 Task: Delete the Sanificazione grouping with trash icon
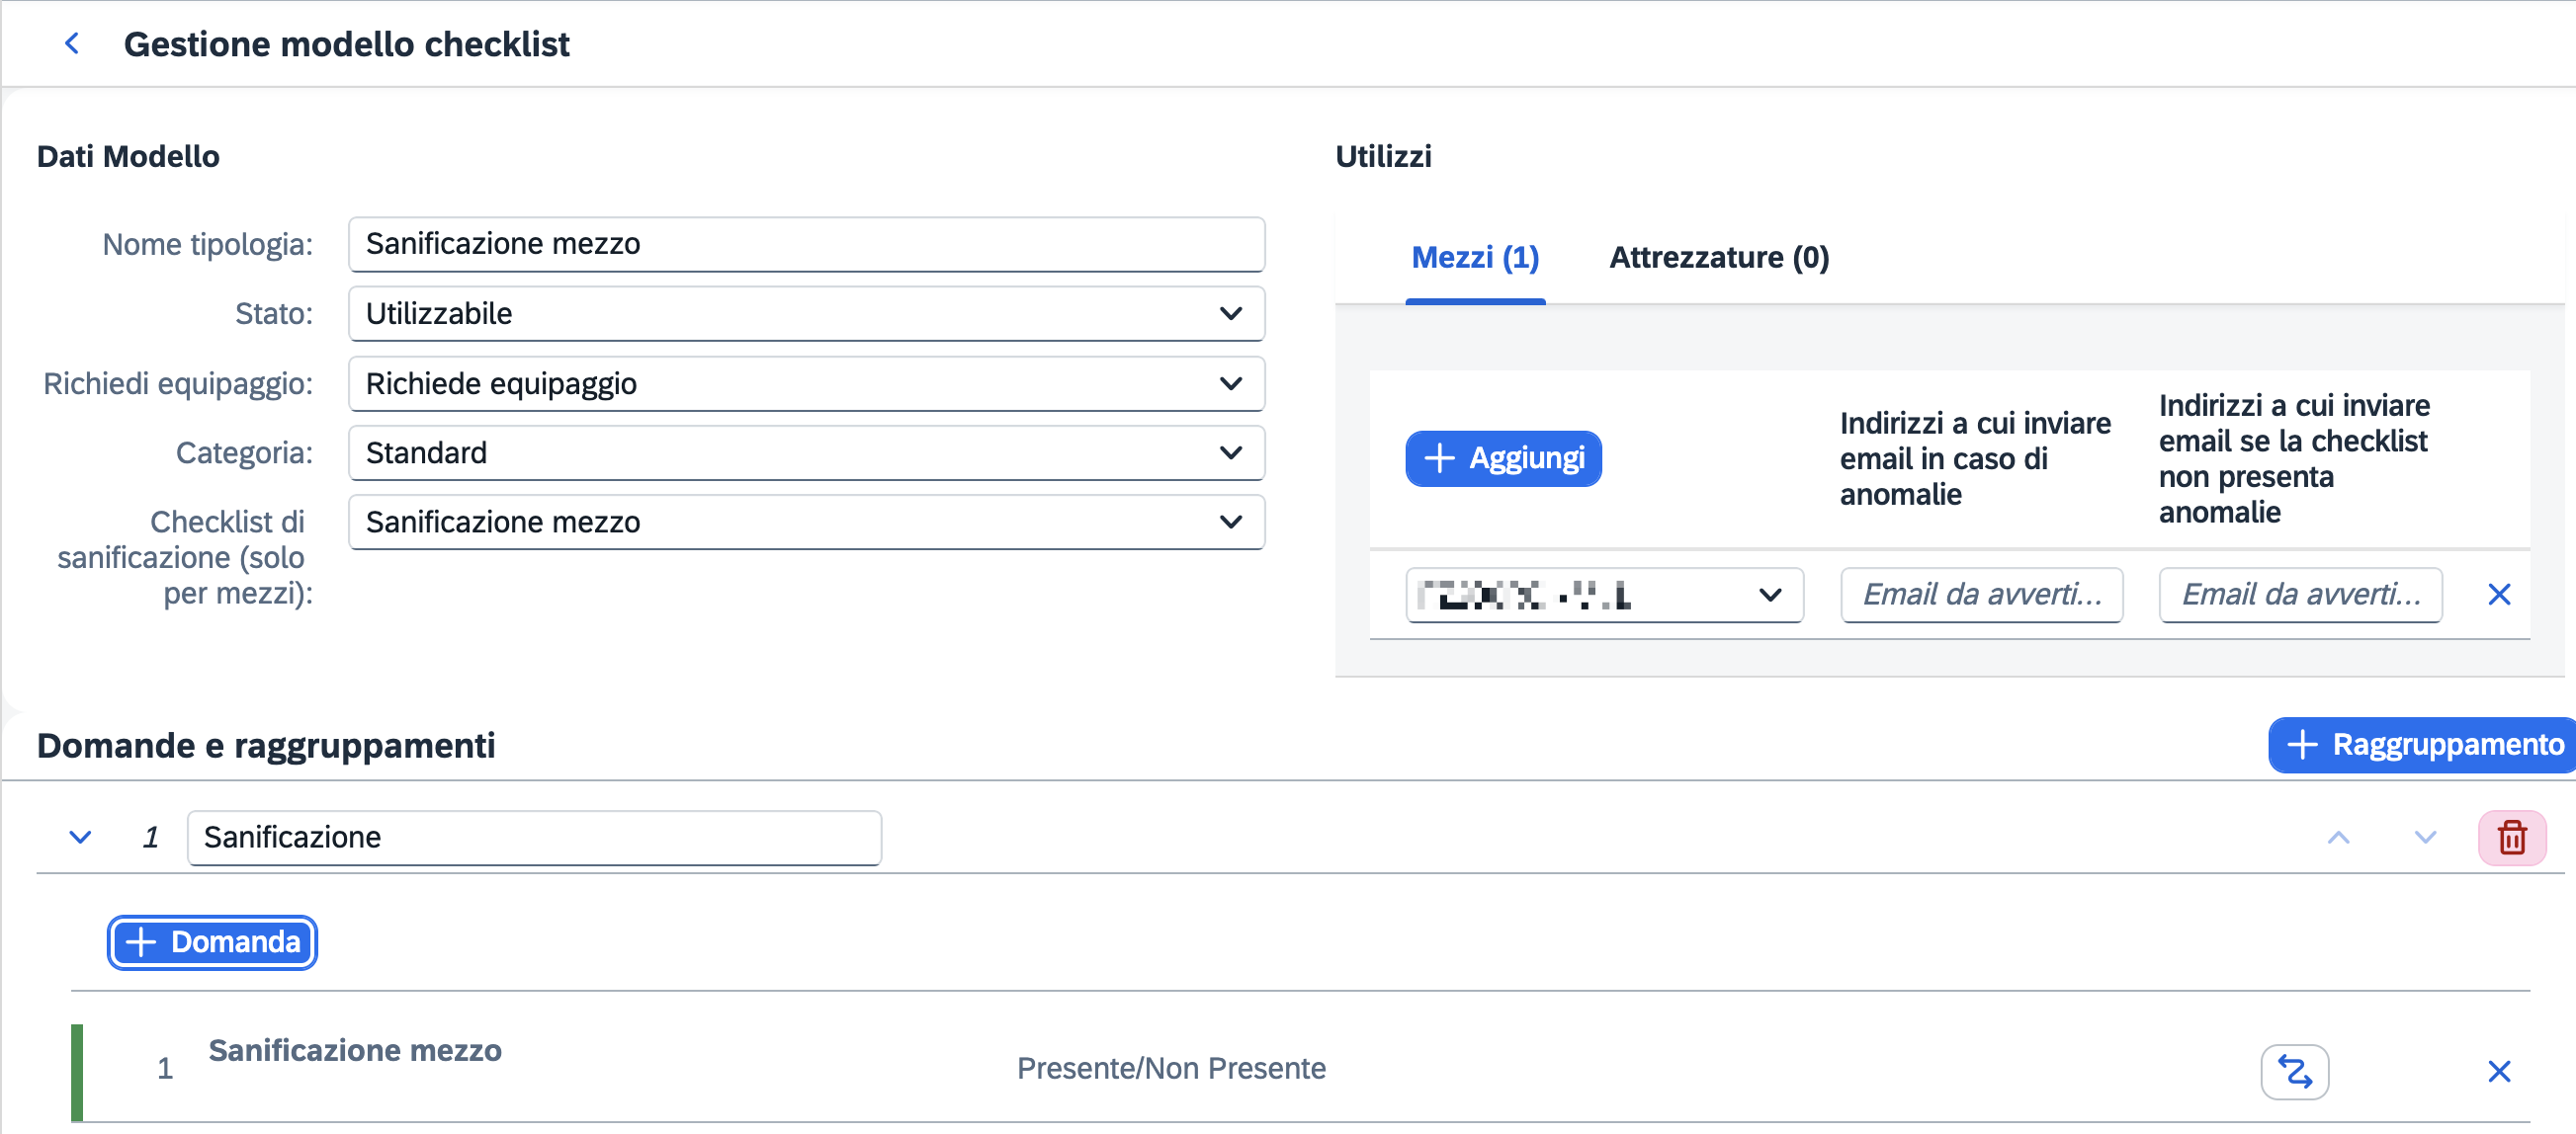coord(2511,837)
